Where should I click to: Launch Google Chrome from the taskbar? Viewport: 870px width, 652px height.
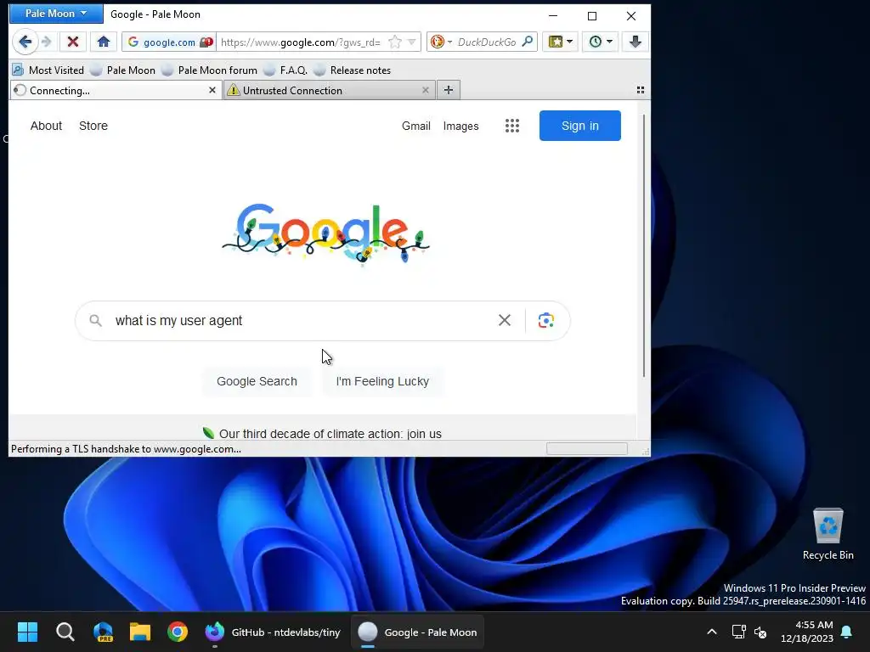tap(178, 632)
